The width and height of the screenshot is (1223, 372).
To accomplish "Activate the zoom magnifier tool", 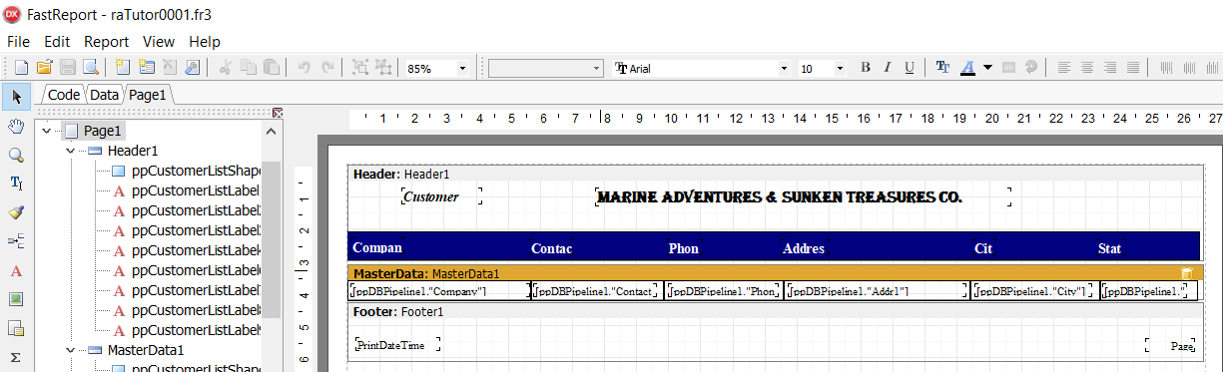I will (x=16, y=155).
